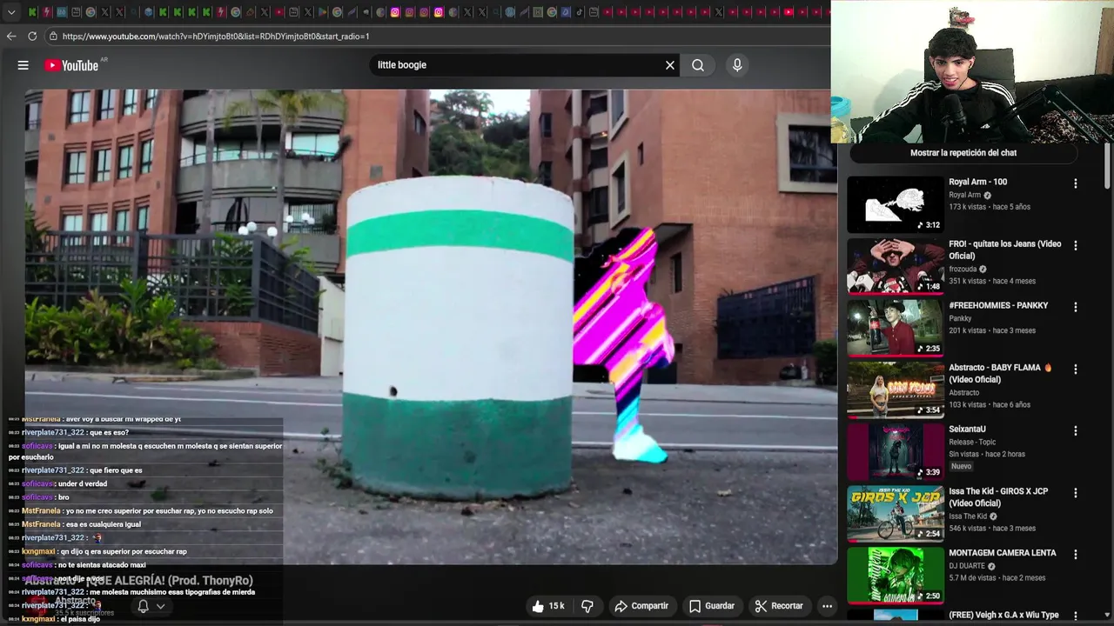Image resolution: width=1114 pixels, height=626 pixels.
Task: Open FRO! quitate los Jeans thumbnail
Action: click(x=896, y=266)
